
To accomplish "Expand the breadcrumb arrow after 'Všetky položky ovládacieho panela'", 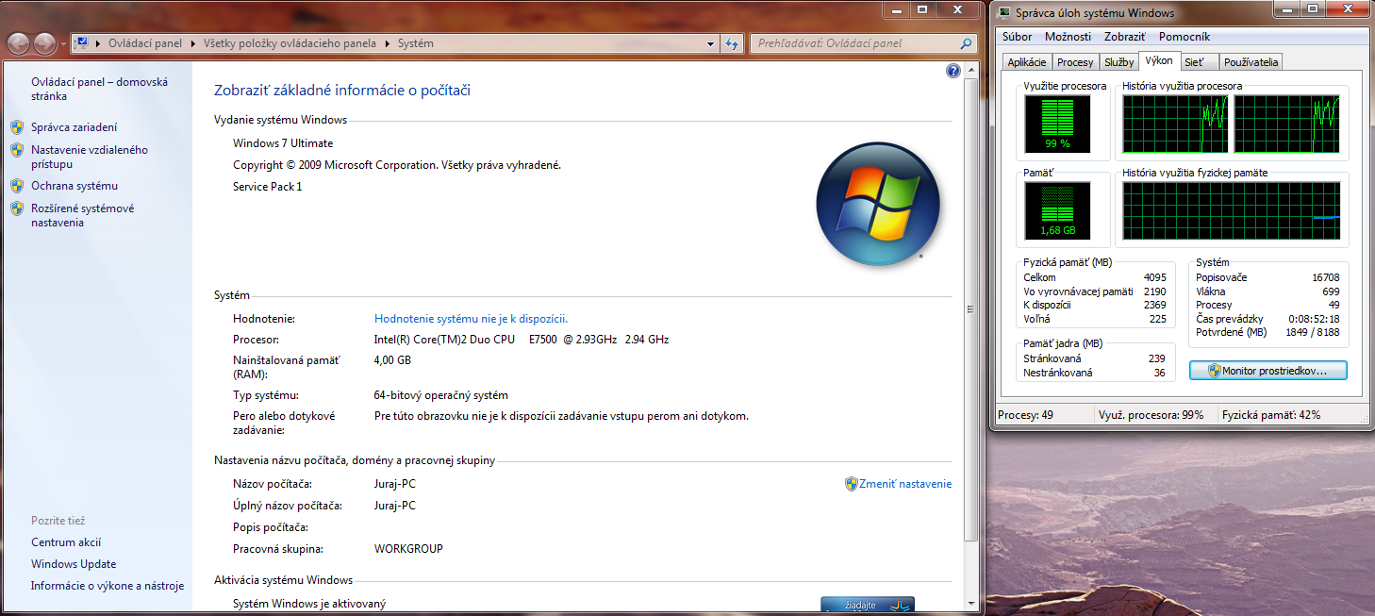I will click(x=388, y=43).
